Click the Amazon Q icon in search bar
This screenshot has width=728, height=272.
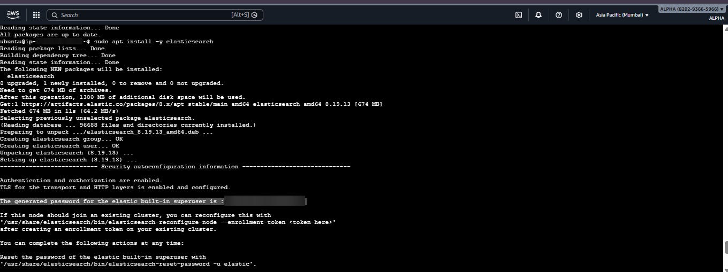[x=254, y=15]
